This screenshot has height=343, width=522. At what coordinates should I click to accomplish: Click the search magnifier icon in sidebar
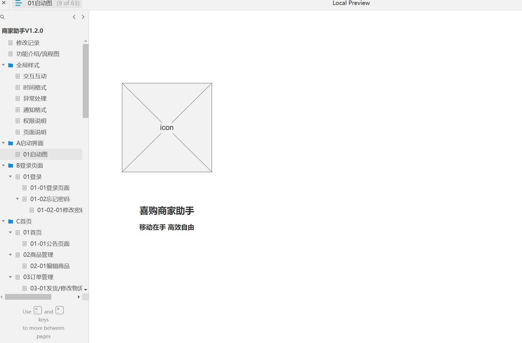(x=3, y=17)
